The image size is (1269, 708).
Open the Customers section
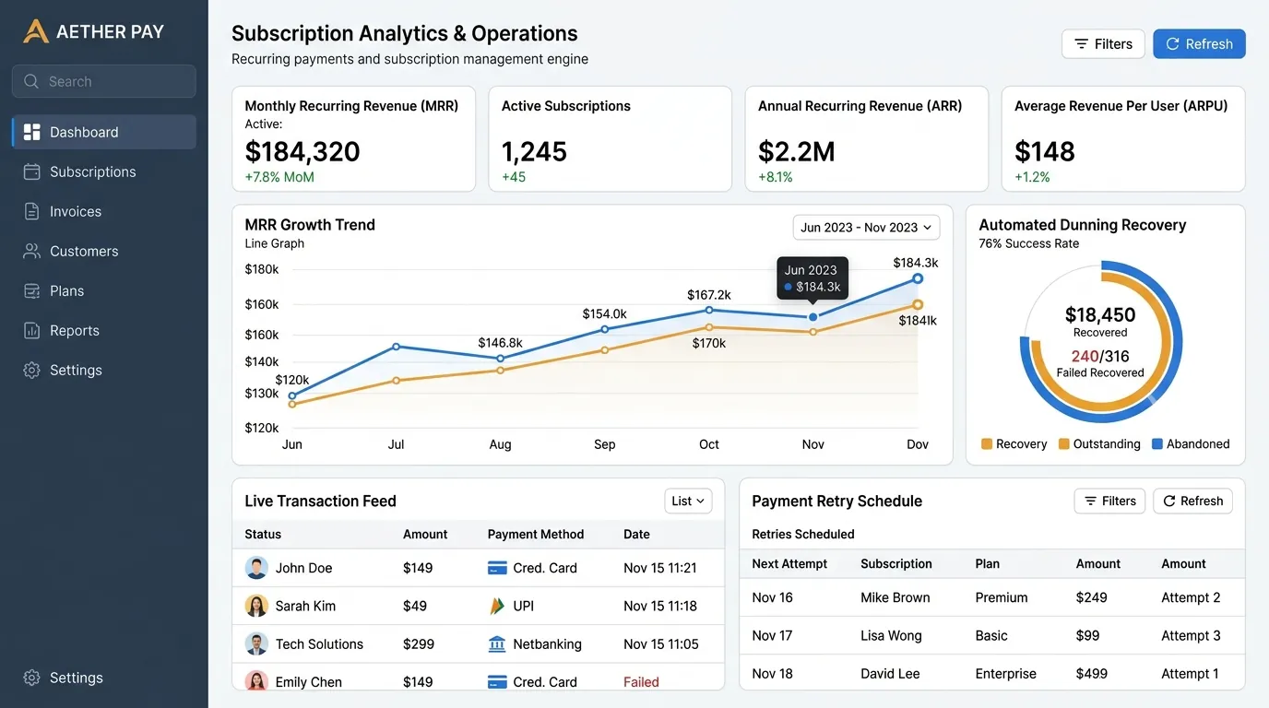pyautogui.click(x=104, y=251)
